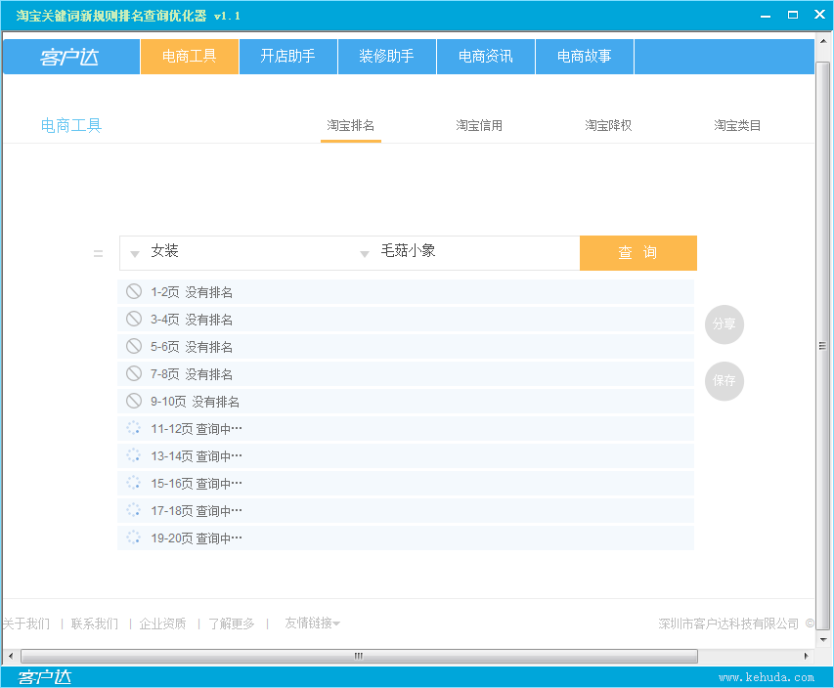The width and height of the screenshot is (834, 688).
Task: Minimize the application window
Action: (x=766, y=16)
